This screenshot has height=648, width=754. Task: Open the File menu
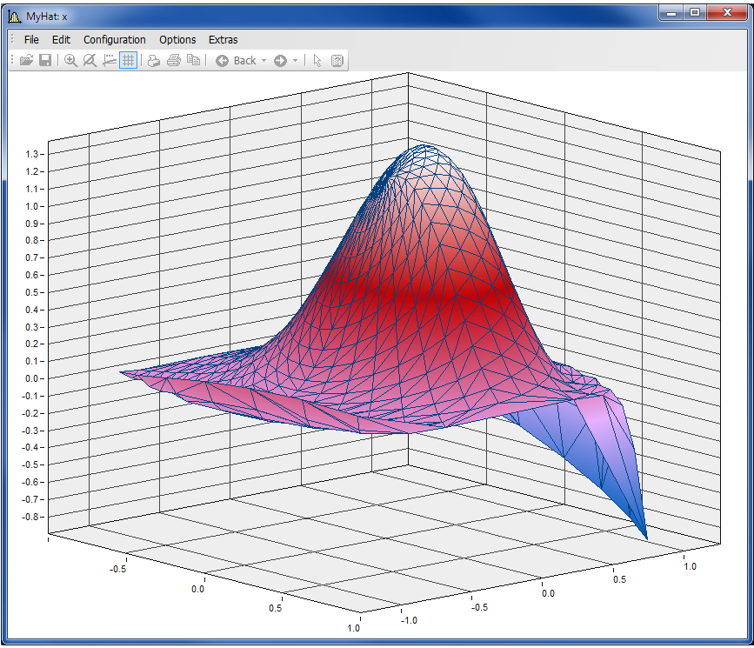[31, 39]
